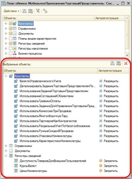Click forbid autoregistration icon in Выбранные объекты panel

119,63
